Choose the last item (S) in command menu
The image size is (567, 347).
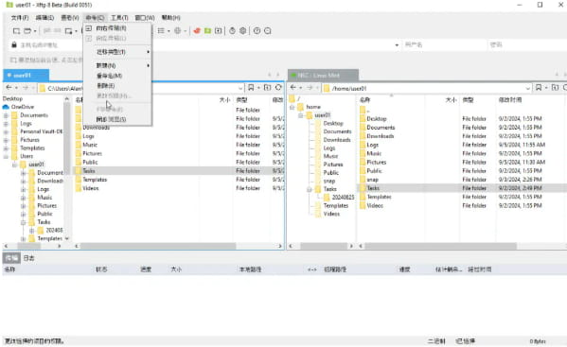coord(117,119)
